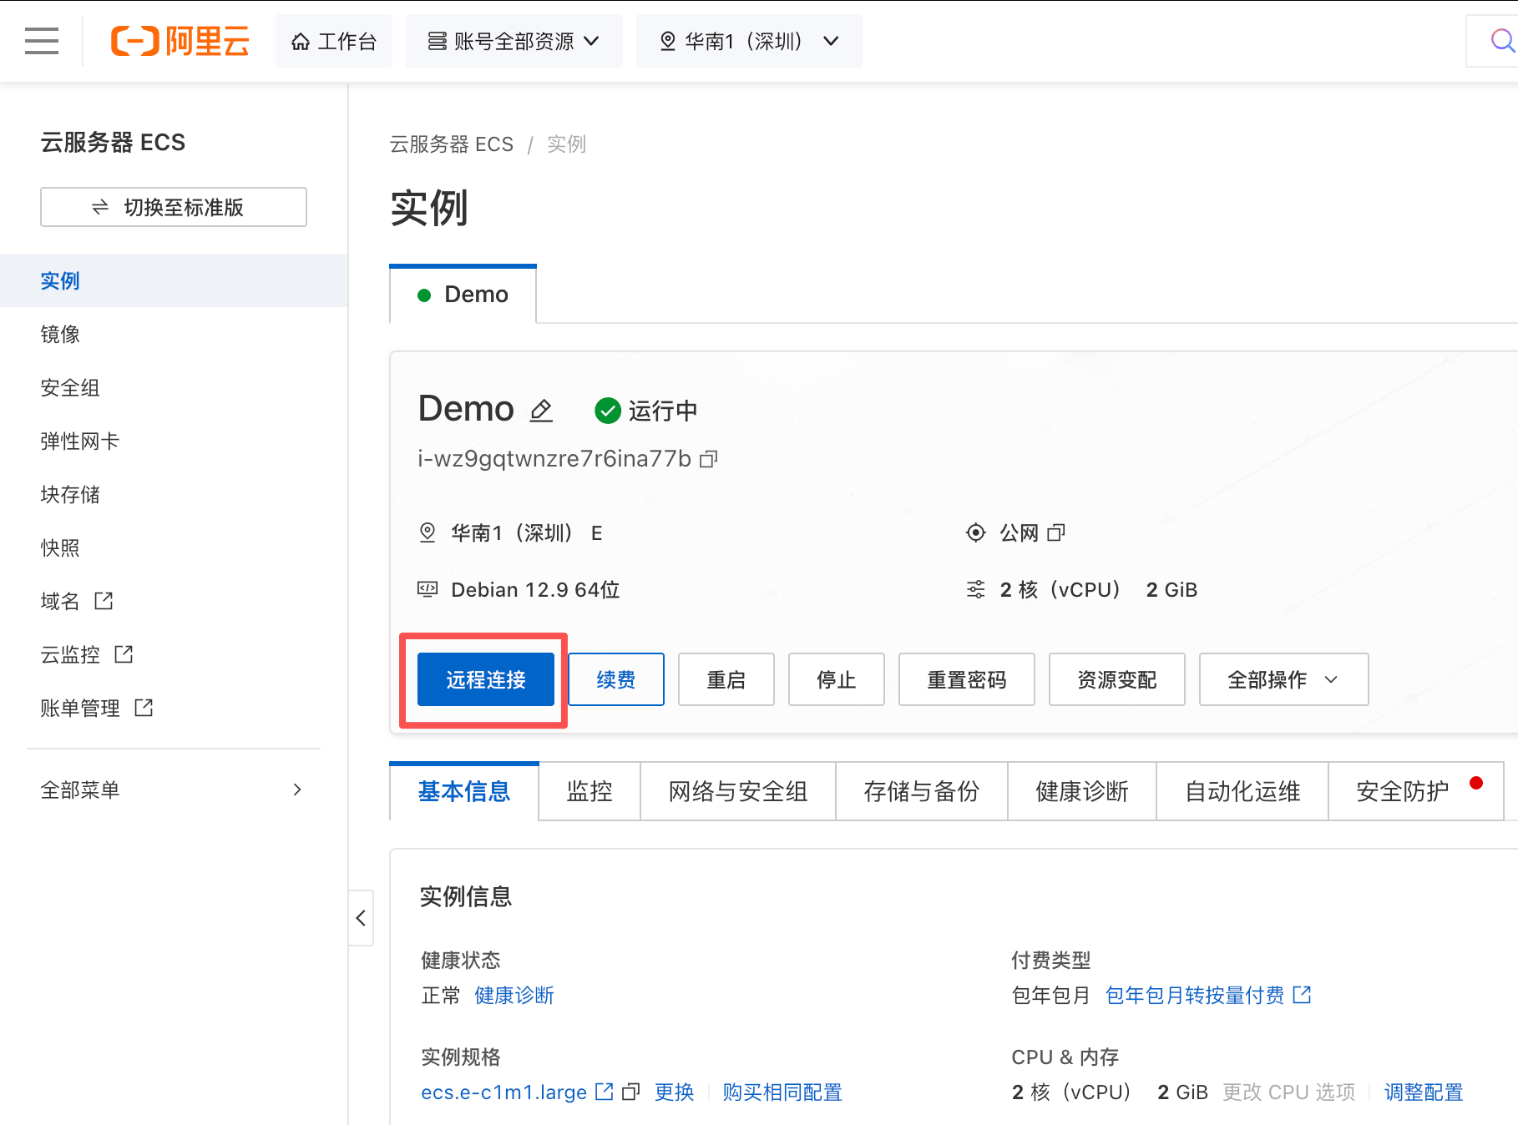Expand the 全部操作 dropdown
The width and height of the screenshot is (1518, 1125).
click(1283, 679)
